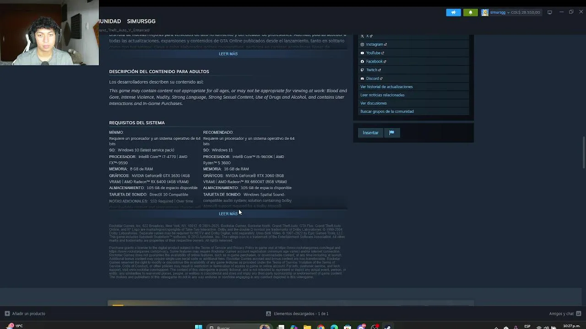
Task: Open the Steam announcements megaphone button
Action: click(x=453, y=12)
